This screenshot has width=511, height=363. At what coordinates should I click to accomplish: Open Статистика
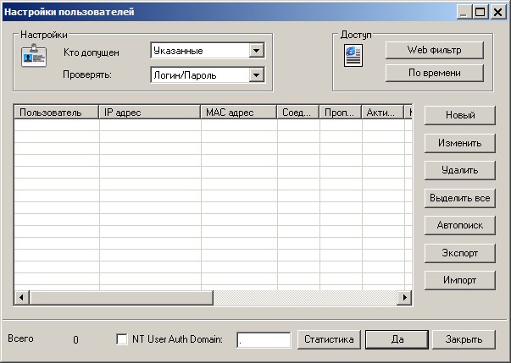point(329,339)
